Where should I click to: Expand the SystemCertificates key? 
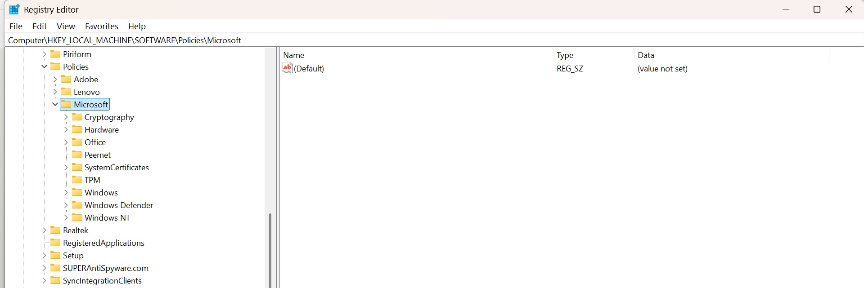[66, 167]
